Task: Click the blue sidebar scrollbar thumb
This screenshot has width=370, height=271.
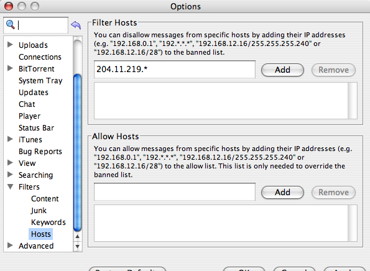Action: 77,153
